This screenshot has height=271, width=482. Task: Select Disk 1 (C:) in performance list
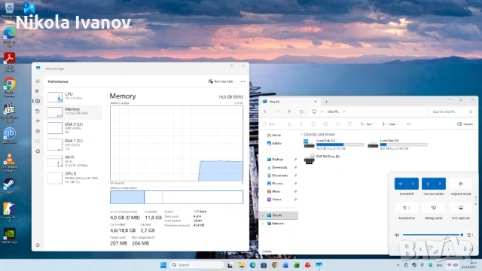75,145
